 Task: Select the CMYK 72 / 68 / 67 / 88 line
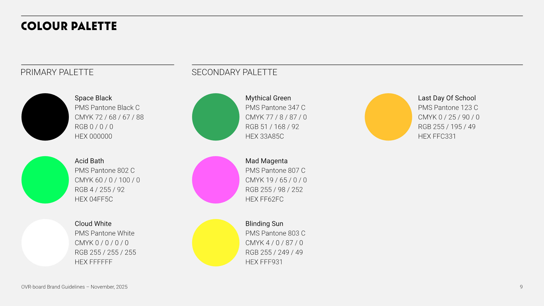[x=109, y=117]
